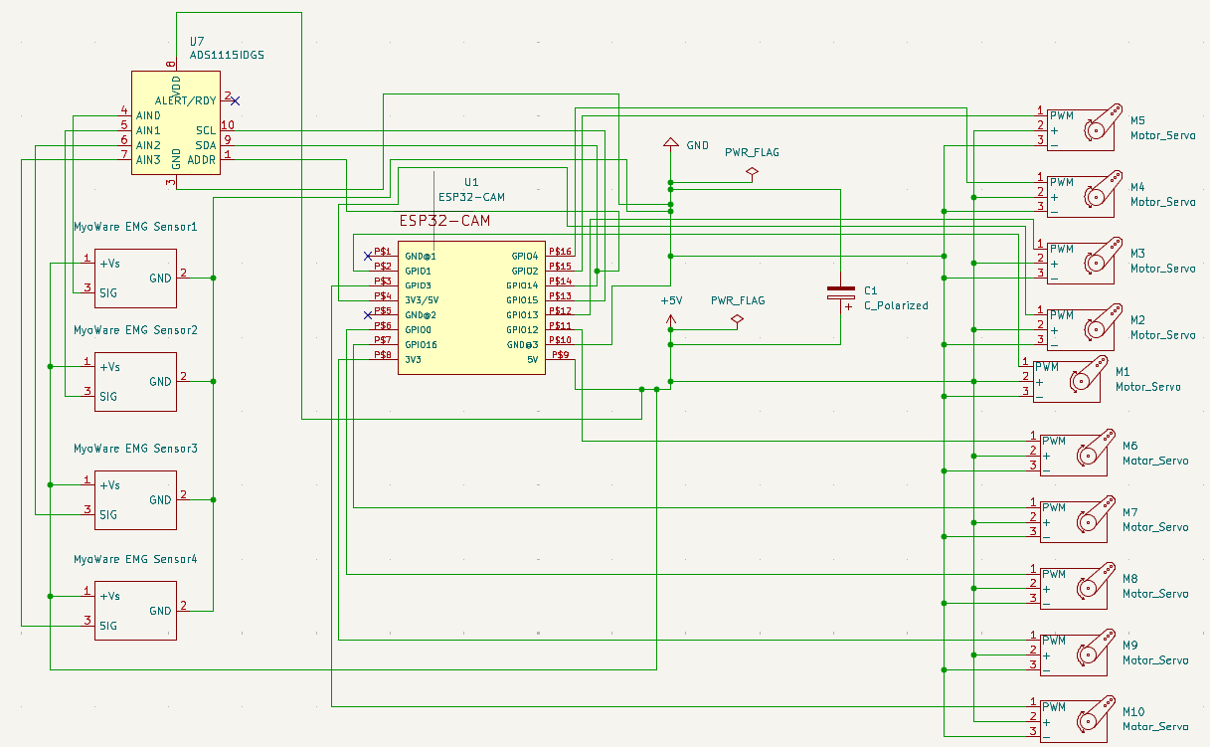Screen dimensions: 1210x747
Task: Select the PWR_FLAG diamond near +5V
Action: click(x=737, y=319)
